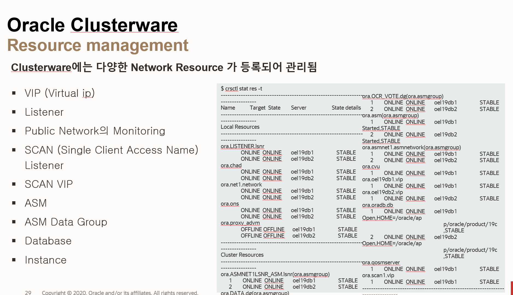Click the '$ crsctl stat res -t' command
Viewport: 513px width, 295px height.
coord(241,89)
